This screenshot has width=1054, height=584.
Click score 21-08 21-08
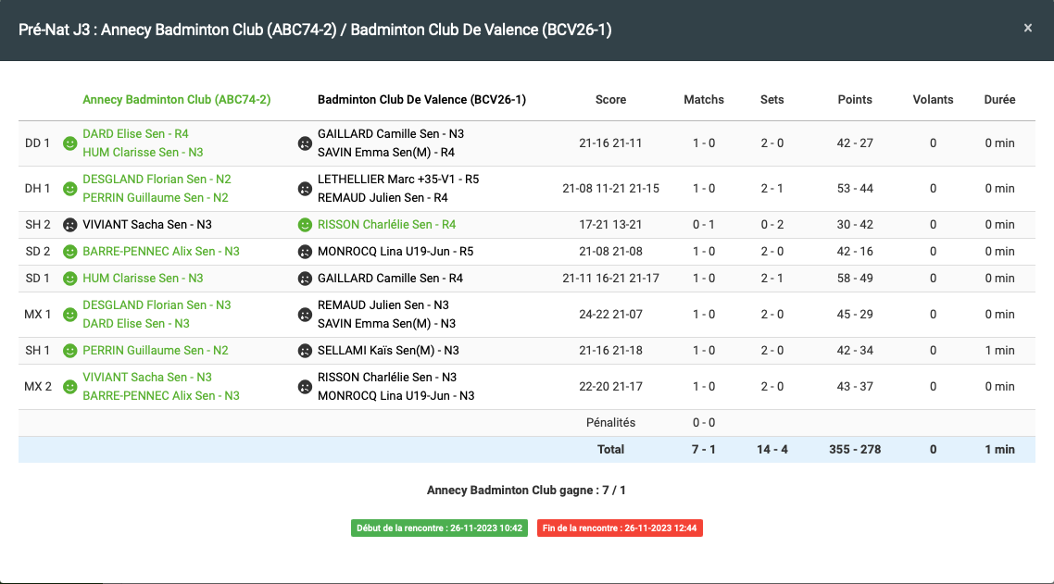[x=610, y=252]
